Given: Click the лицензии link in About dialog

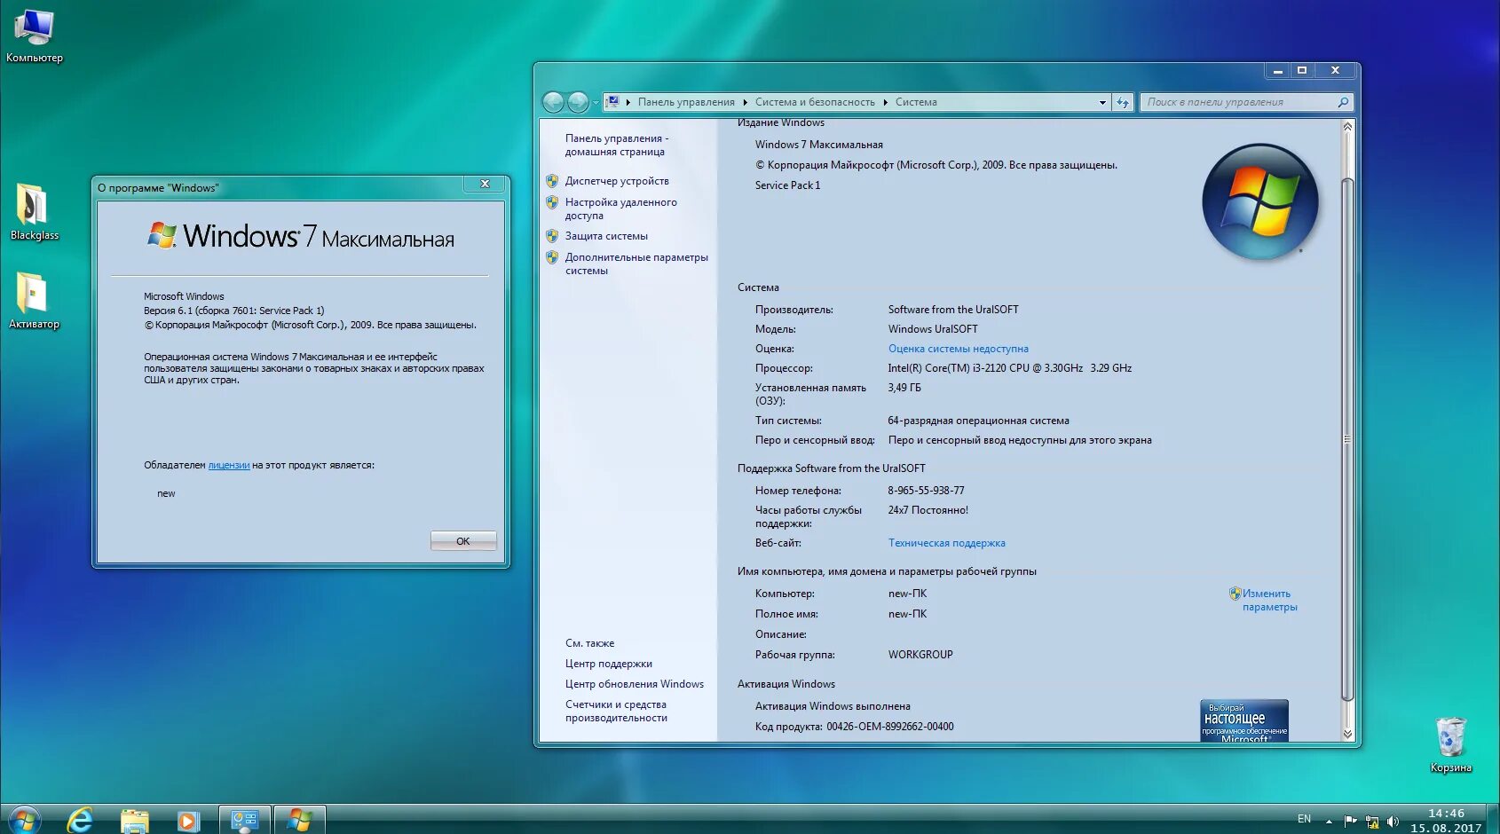Looking at the screenshot, I should point(229,465).
